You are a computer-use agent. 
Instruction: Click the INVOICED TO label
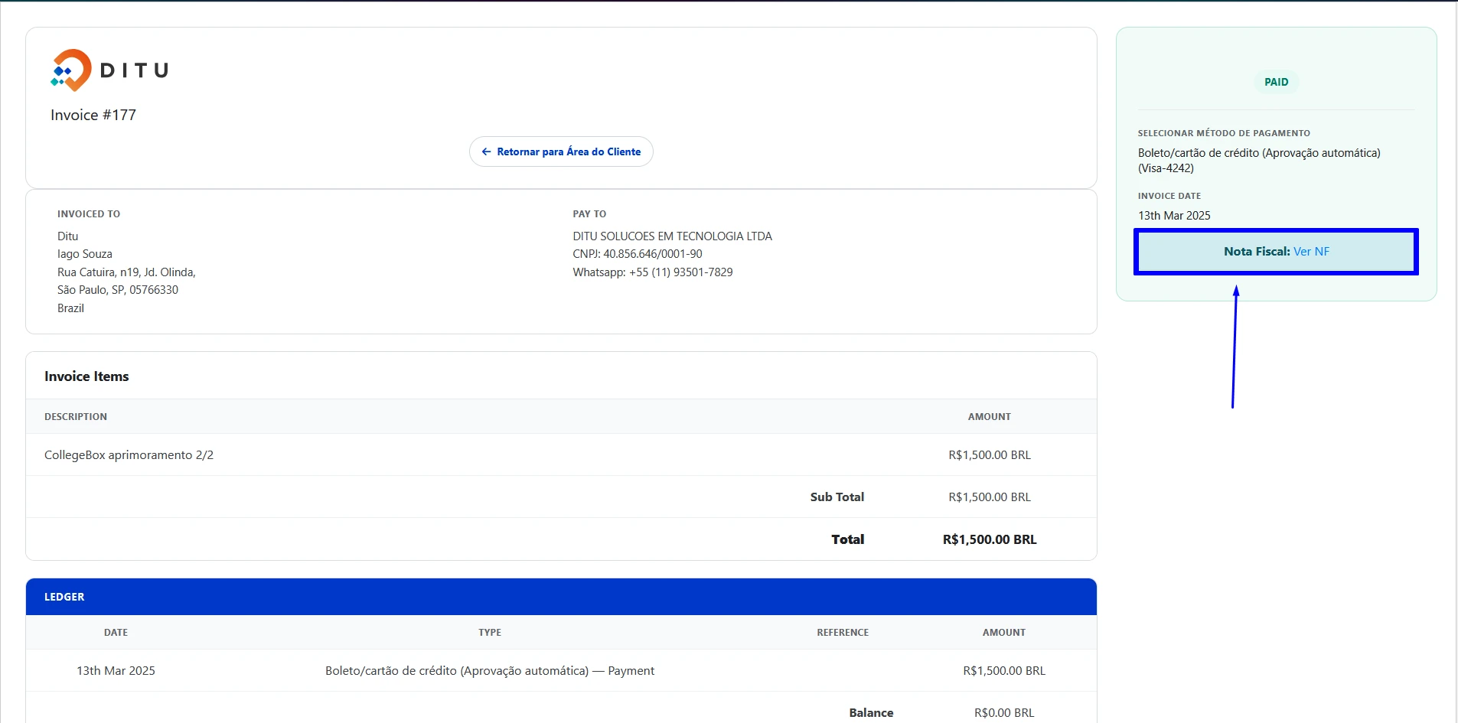tap(89, 214)
